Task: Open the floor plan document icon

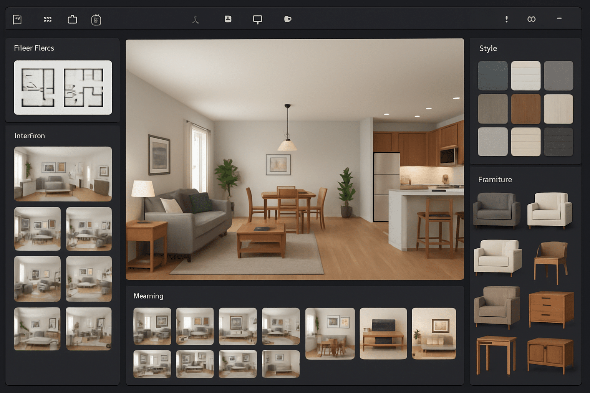Action: pos(17,19)
